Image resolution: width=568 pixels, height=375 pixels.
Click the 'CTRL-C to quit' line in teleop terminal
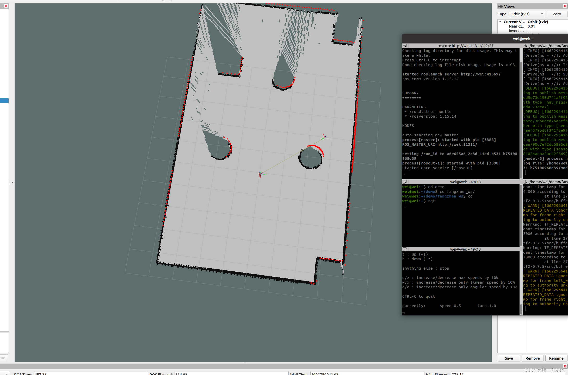(x=418, y=296)
